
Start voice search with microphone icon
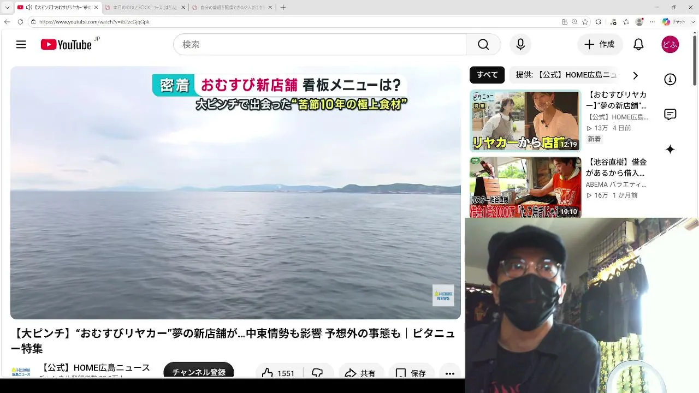[520, 45]
